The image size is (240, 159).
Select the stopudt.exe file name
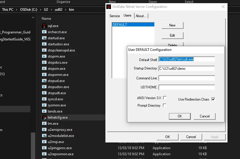(x=57, y=93)
